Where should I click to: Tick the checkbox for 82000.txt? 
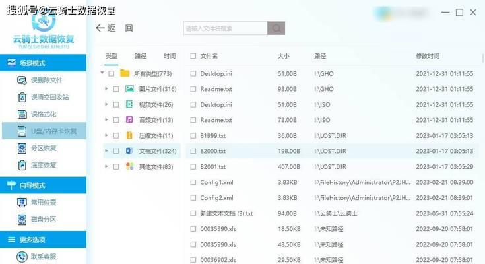(x=193, y=151)
